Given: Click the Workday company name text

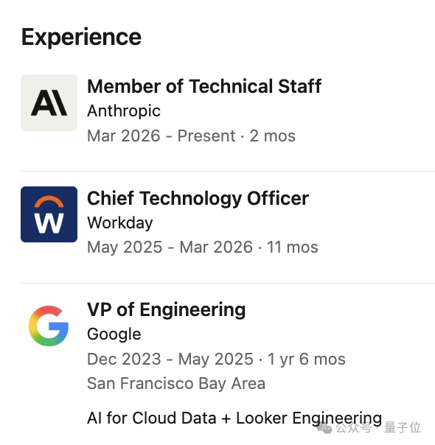Looking at the screenshot, I should tap(120, 222).
